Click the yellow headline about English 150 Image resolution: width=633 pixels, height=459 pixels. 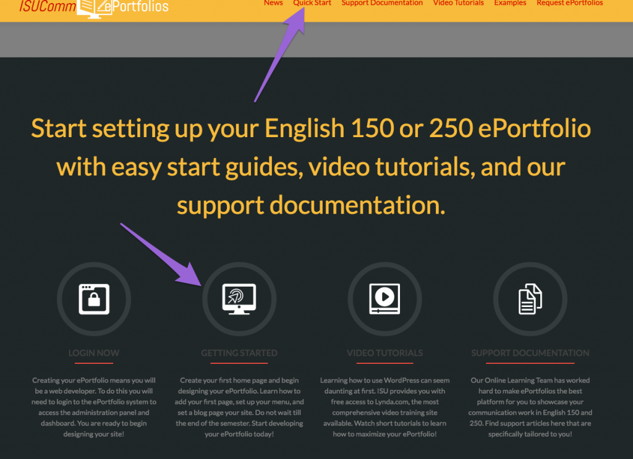(311, 166)
